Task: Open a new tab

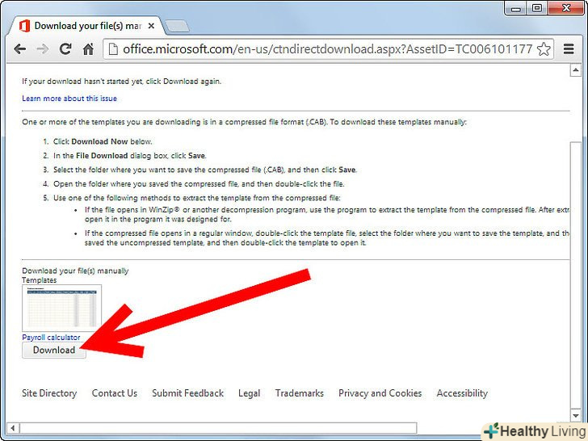Action: tap(177, 26)
